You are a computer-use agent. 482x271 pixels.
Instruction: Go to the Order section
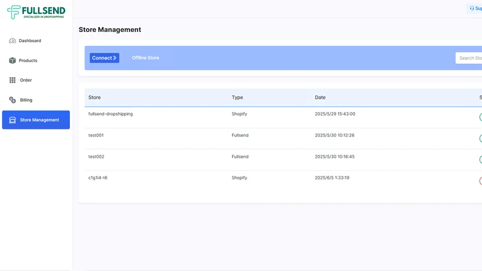coord(36,80)
